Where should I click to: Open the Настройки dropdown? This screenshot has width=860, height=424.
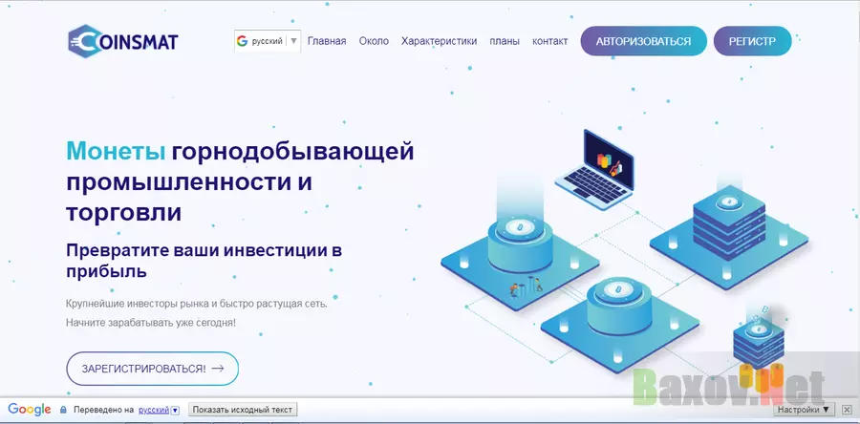tap(804, 410)
